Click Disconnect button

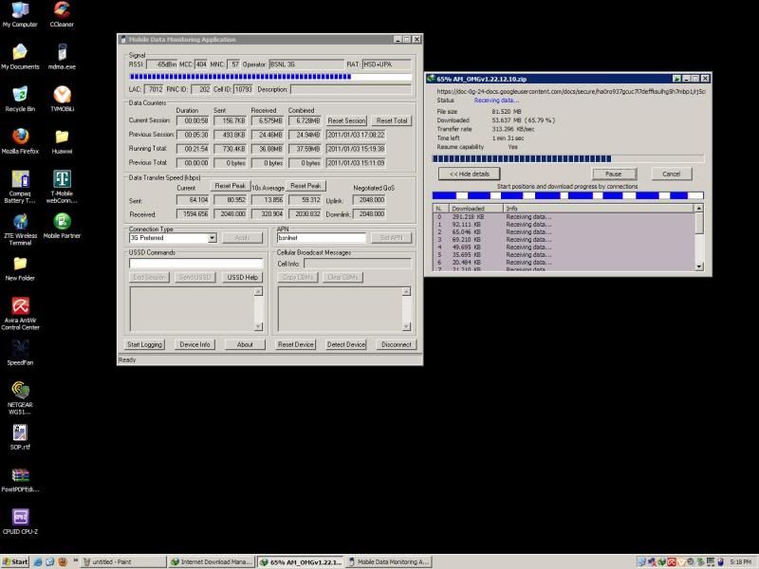coord(396,344)
